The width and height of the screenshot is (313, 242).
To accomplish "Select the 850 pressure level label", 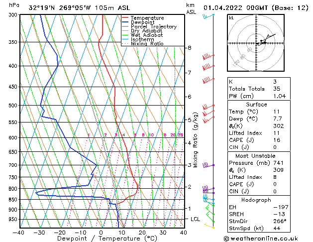I will (x=14, y=200).
